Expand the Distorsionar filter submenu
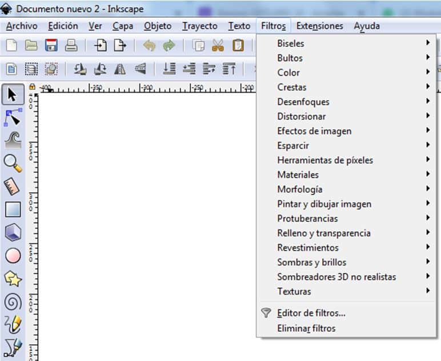 pos(347,117)
